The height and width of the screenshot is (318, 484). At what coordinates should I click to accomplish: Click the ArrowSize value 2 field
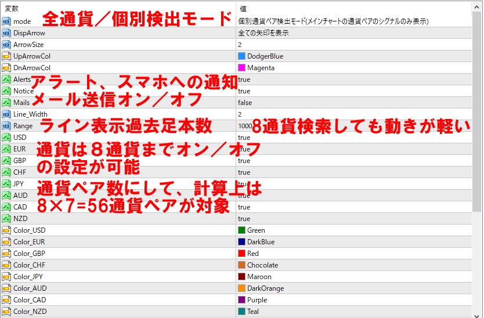[354, 45]
